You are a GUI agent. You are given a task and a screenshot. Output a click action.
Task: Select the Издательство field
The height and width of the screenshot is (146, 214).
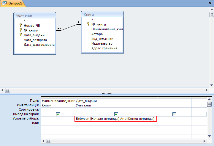[102, 43]
